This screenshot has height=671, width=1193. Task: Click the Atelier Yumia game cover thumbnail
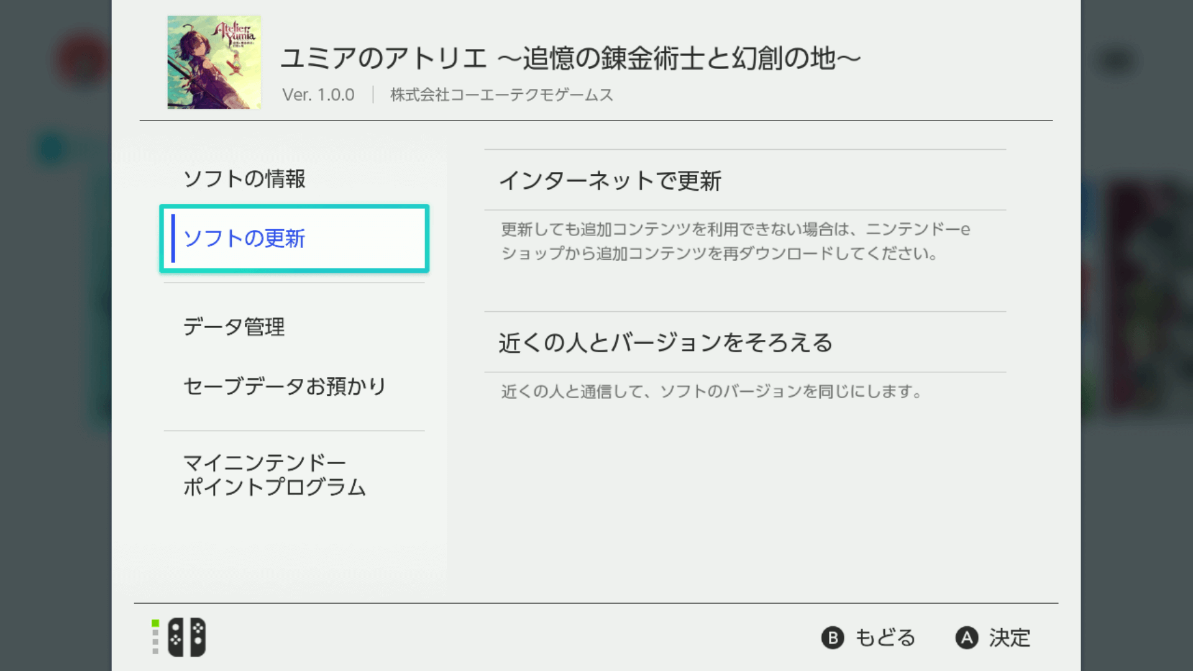coord(214,62)
